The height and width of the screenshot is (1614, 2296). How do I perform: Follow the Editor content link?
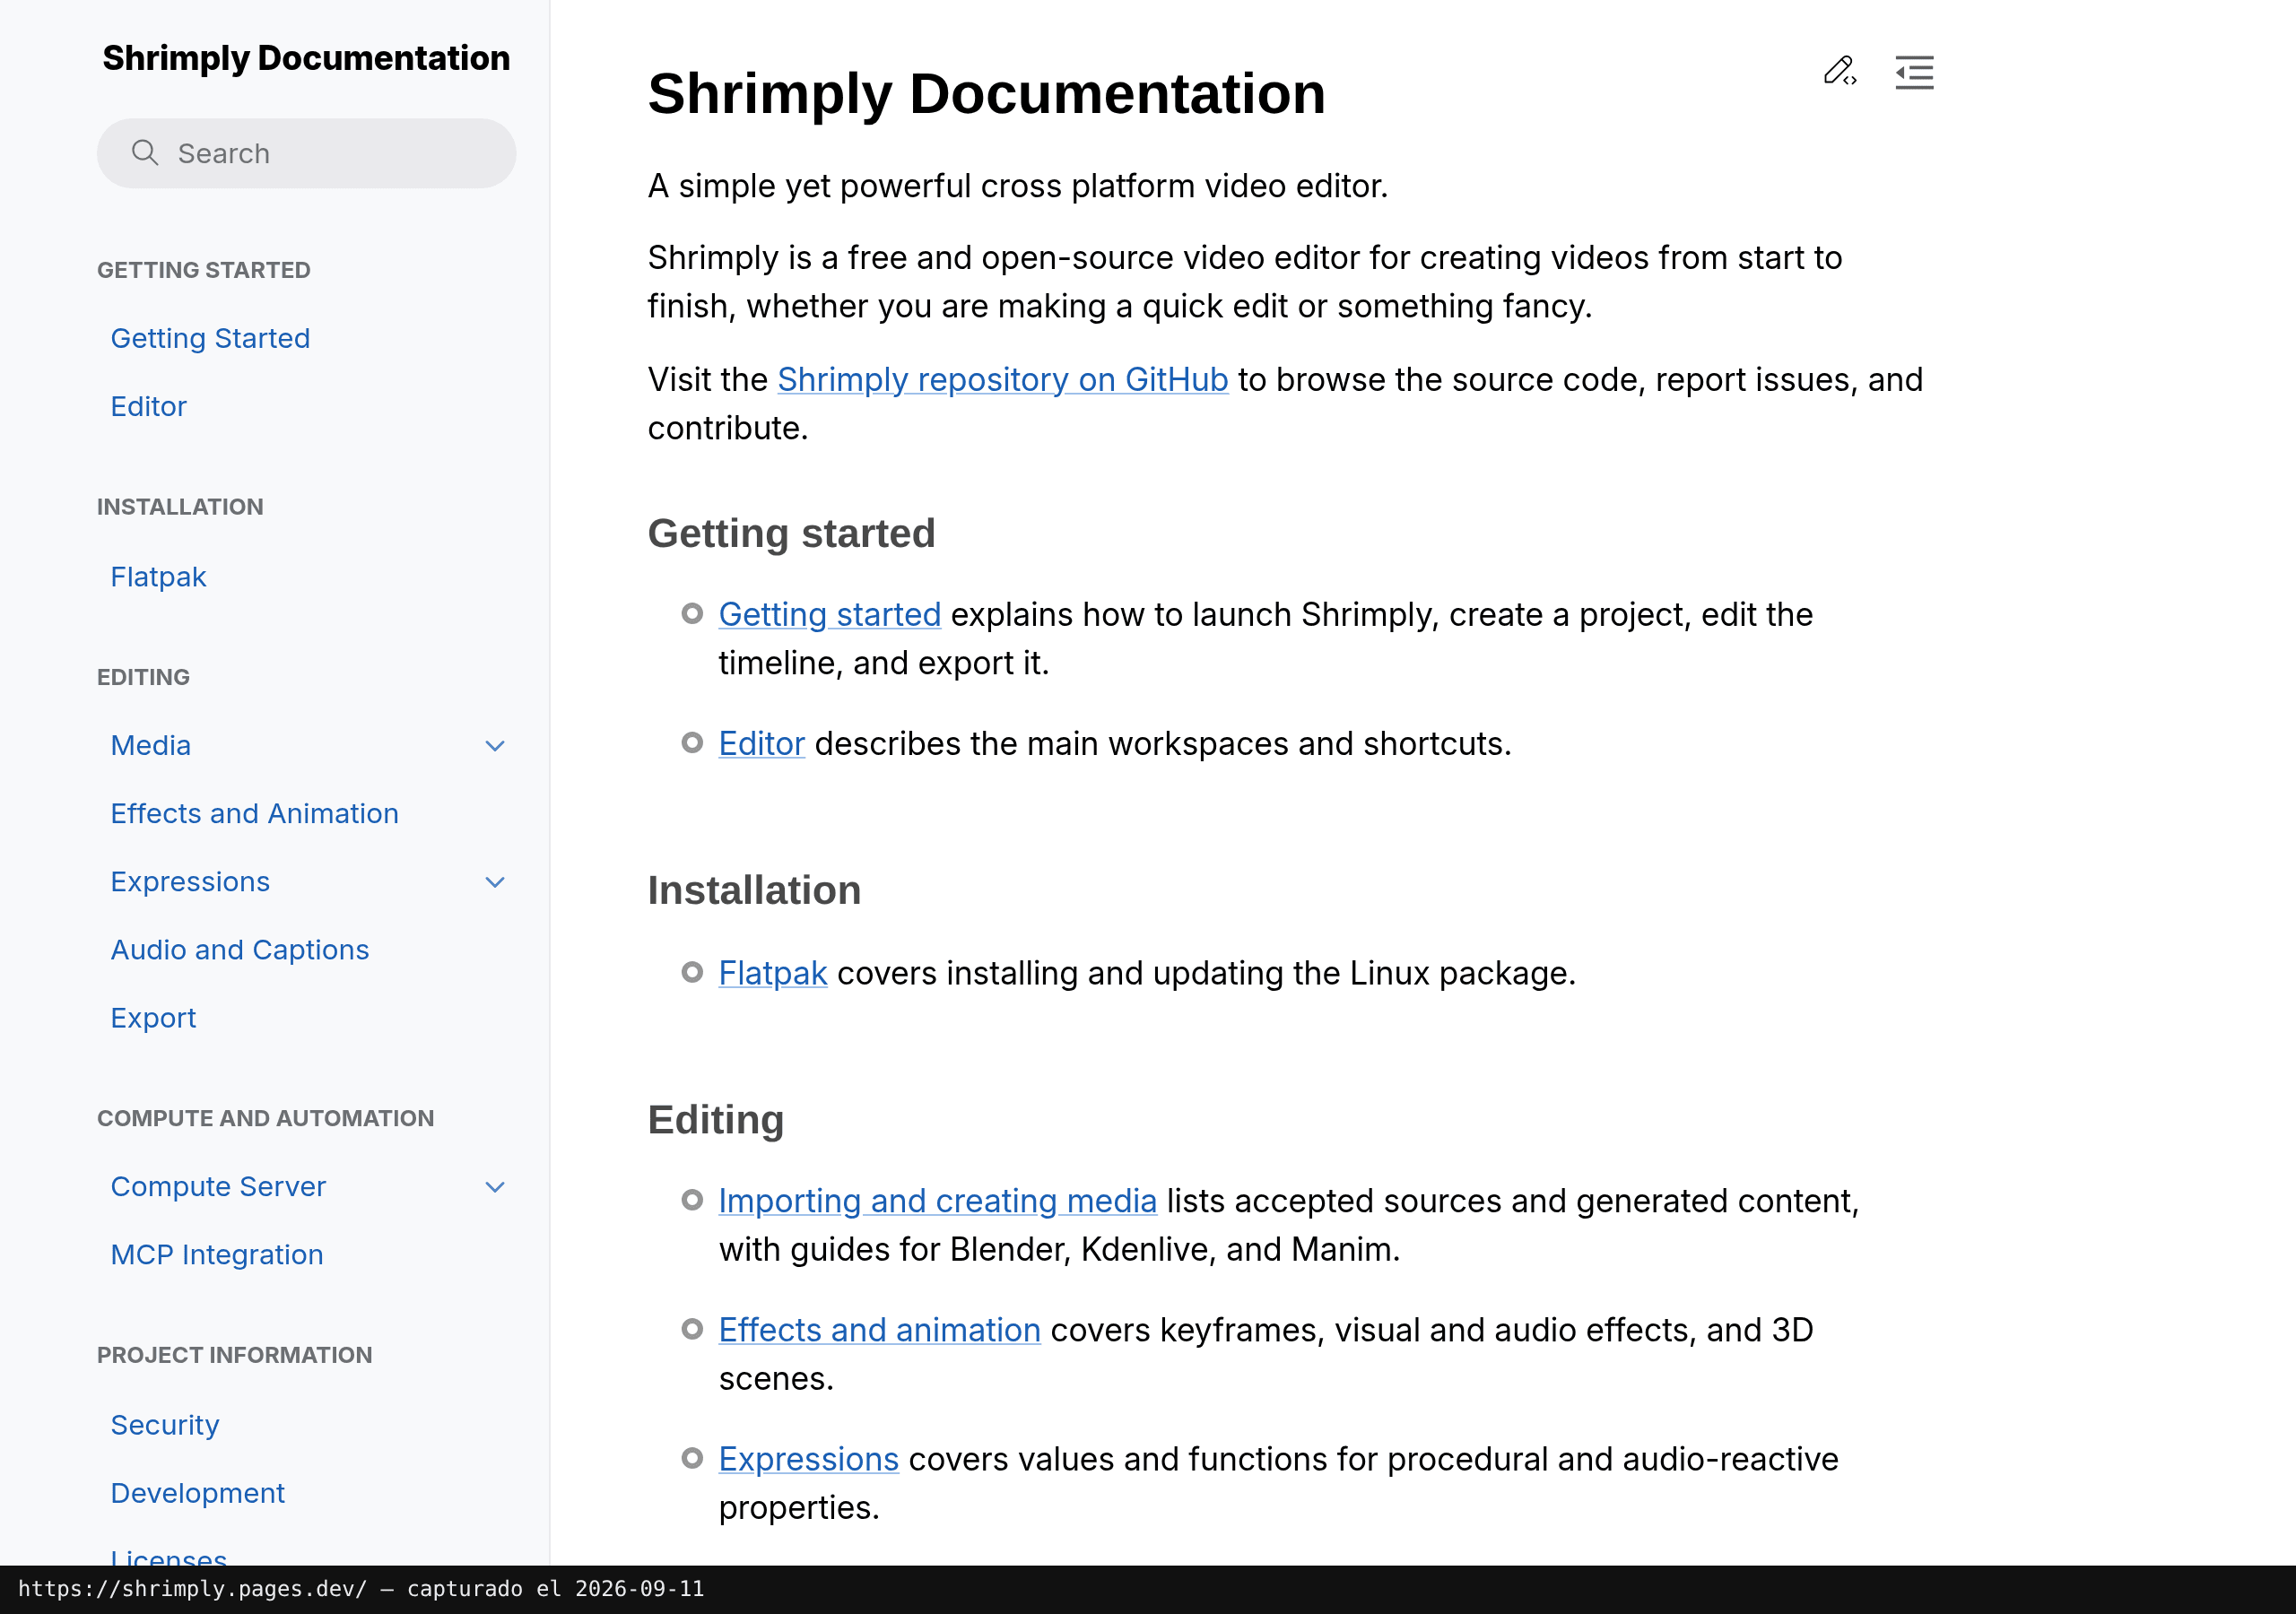click(761, 744)
